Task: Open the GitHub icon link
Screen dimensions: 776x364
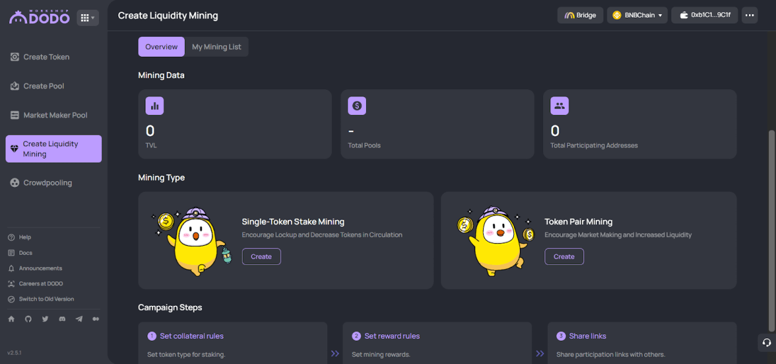Action: 28,319
